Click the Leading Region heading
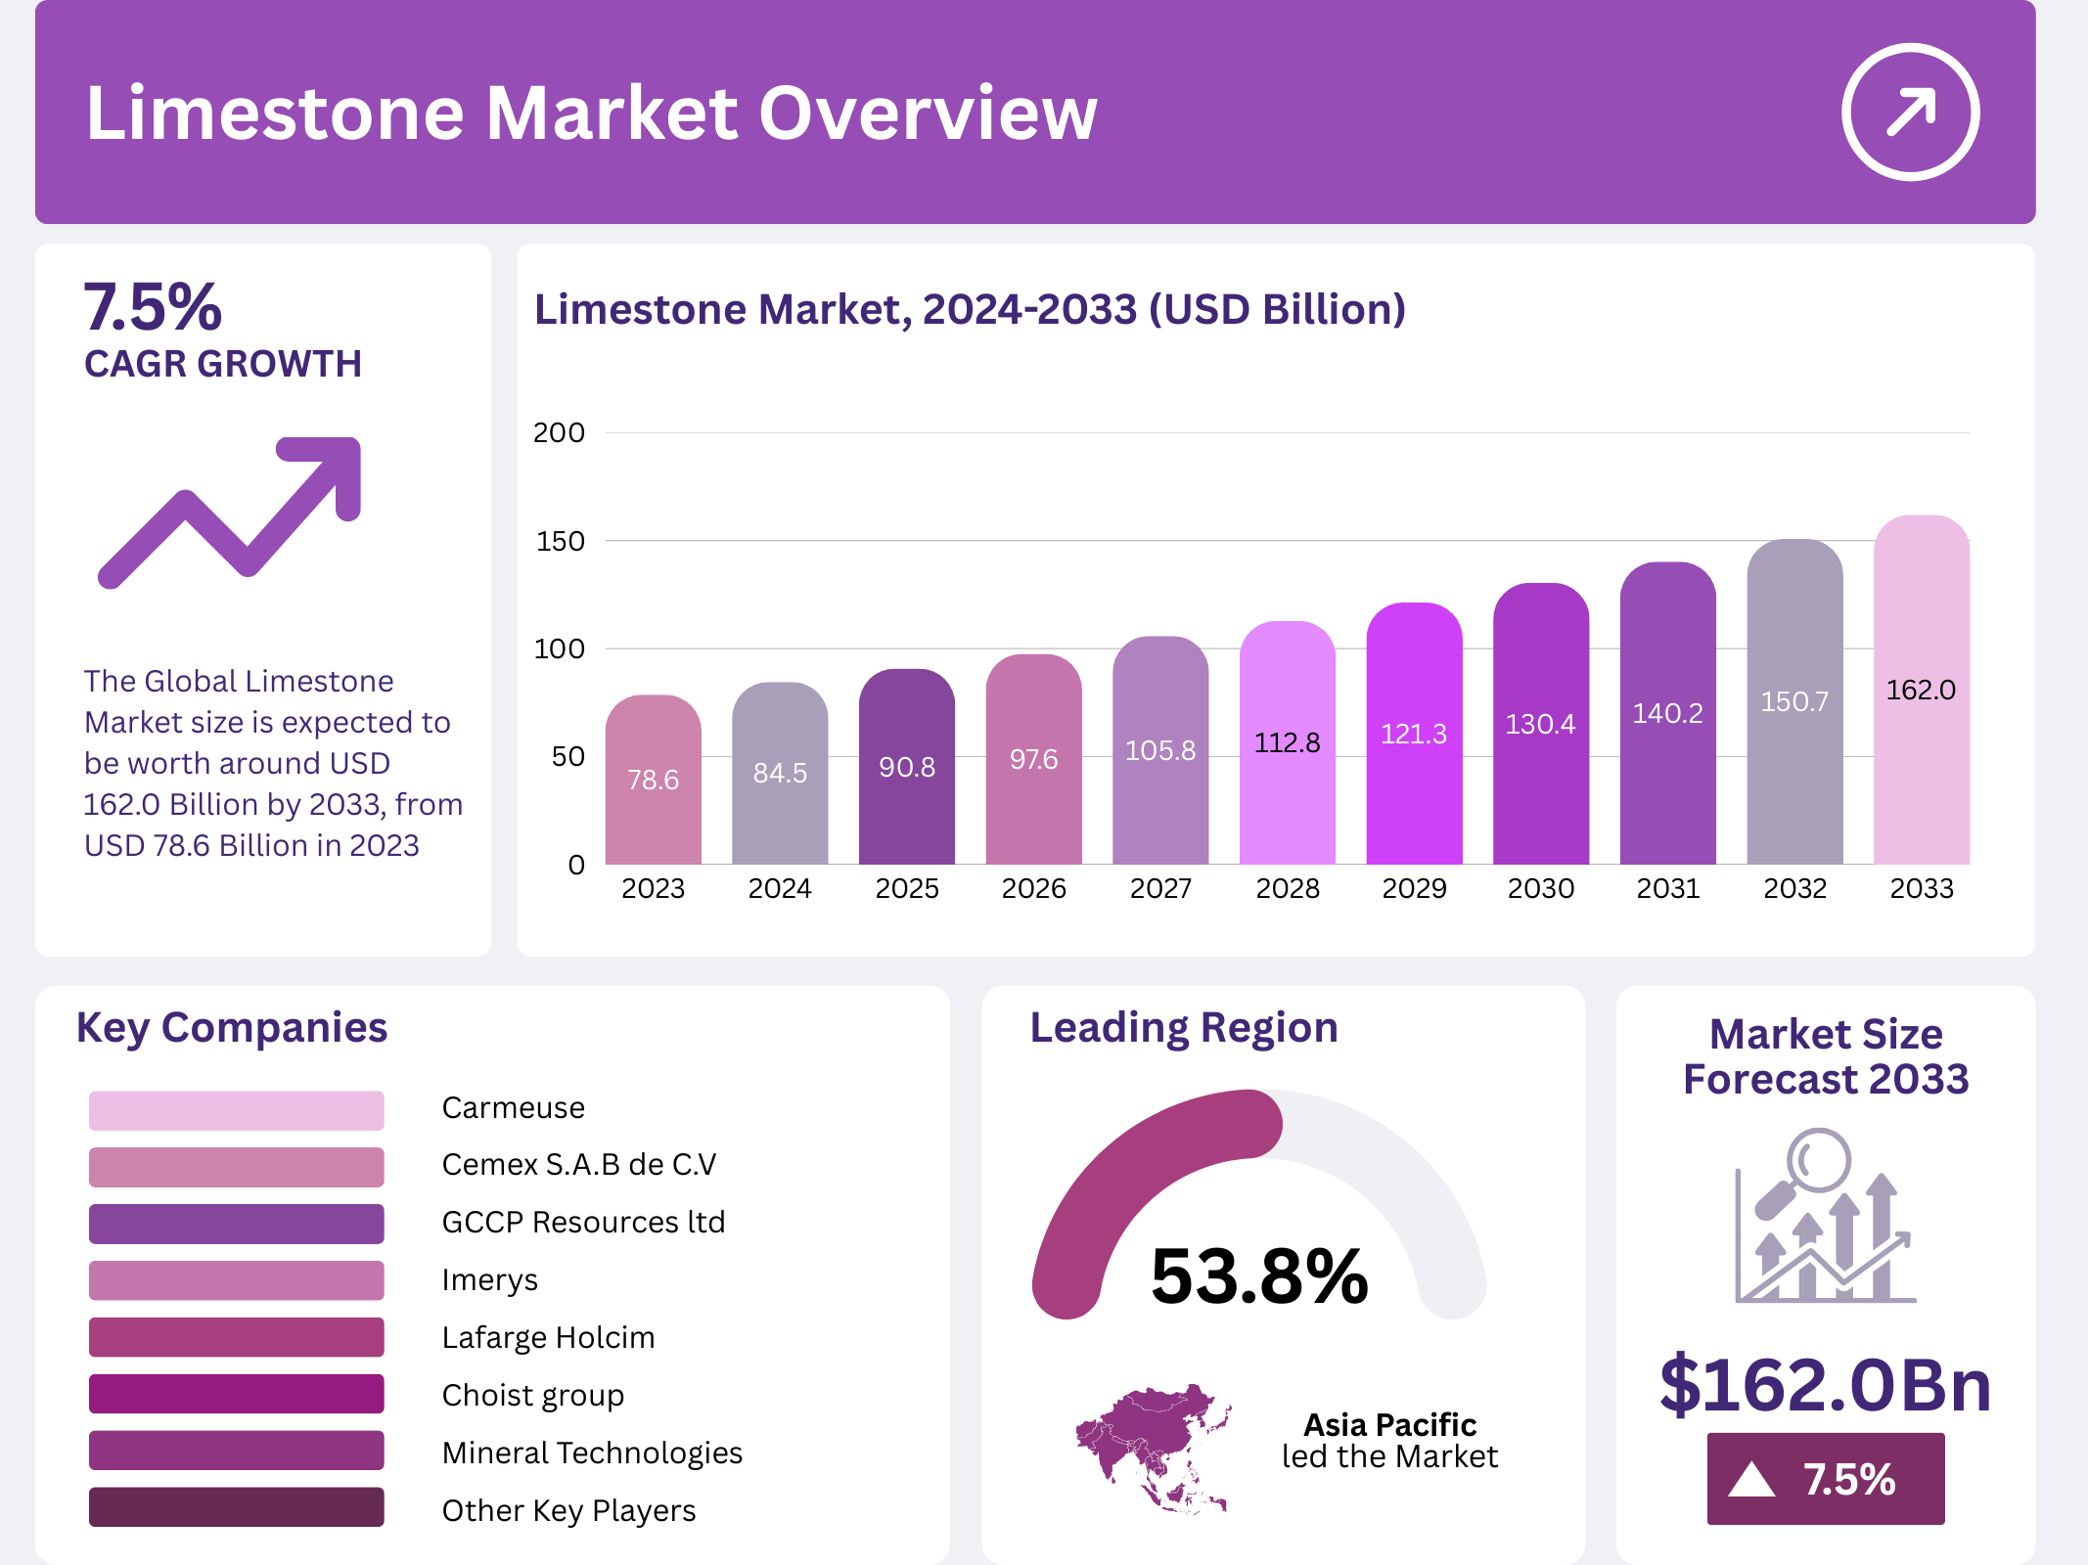Viewport: 2088px width, 1565px height. tap(1183, 1028)
